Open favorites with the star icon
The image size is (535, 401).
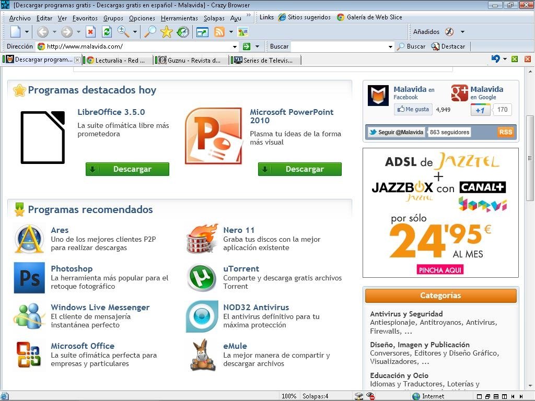click(167, 32)
